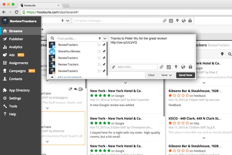
Task: Click the Clear button
Action: coord(151,75)
